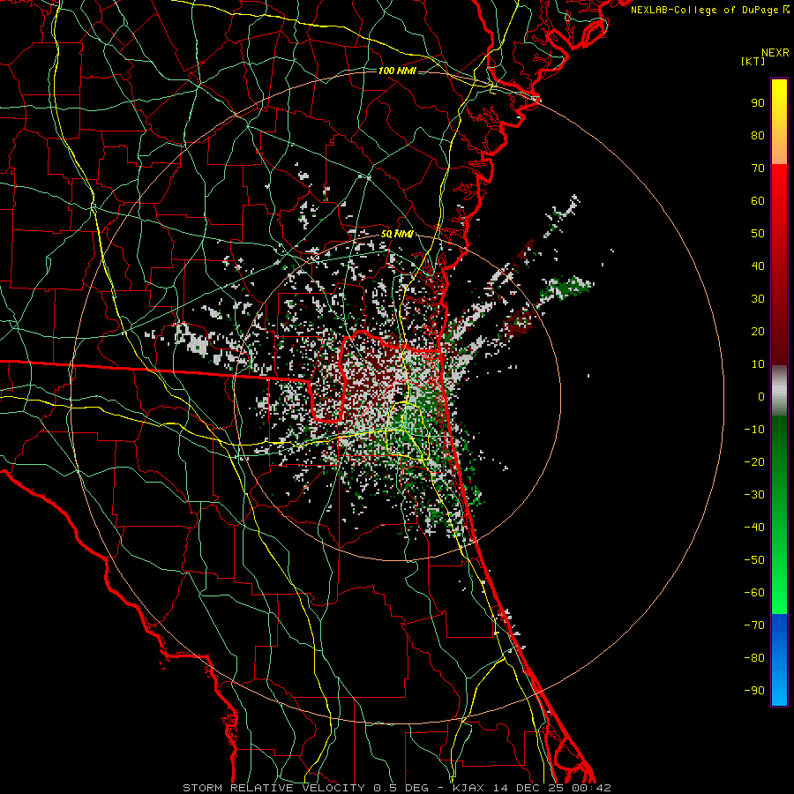Click the 20 value on the velocity scale
This screenshot has height=794, width=794.
pos(758,331)
